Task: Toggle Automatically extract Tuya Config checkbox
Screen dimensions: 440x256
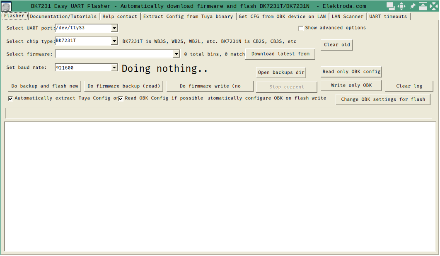Action: (10, 99)
